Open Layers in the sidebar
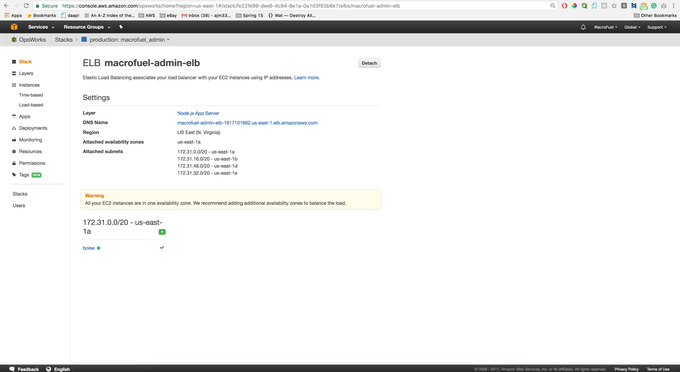 (26, 73)
